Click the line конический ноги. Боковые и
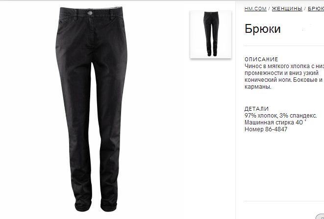The image size is (324, 219). [283, 80]
